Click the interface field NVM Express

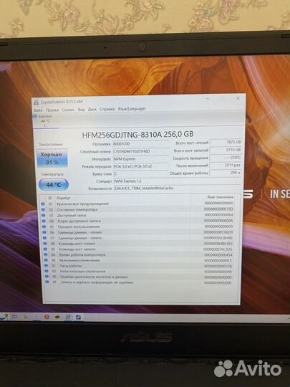[x=140, y=158]
